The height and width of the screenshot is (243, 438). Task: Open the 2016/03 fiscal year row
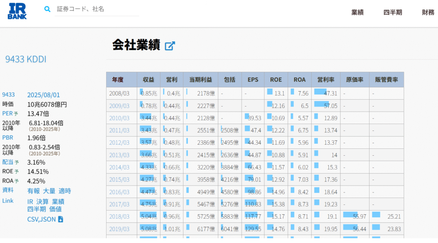(x=119, y=192)
